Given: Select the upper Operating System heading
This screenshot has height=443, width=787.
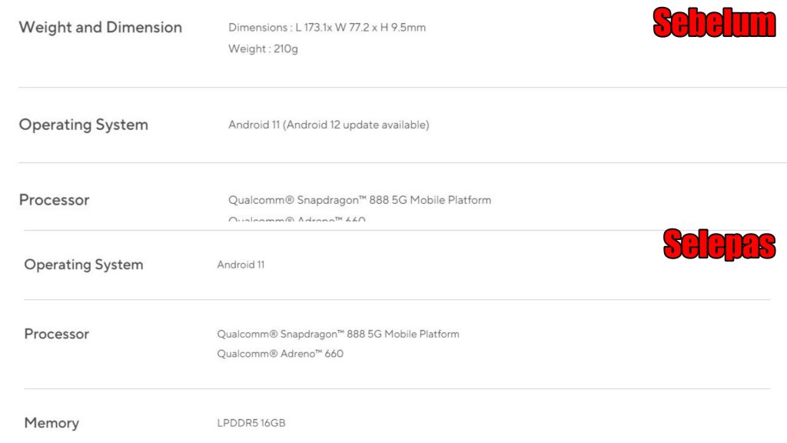Looking at the screenshot, I should pos(83,125).
